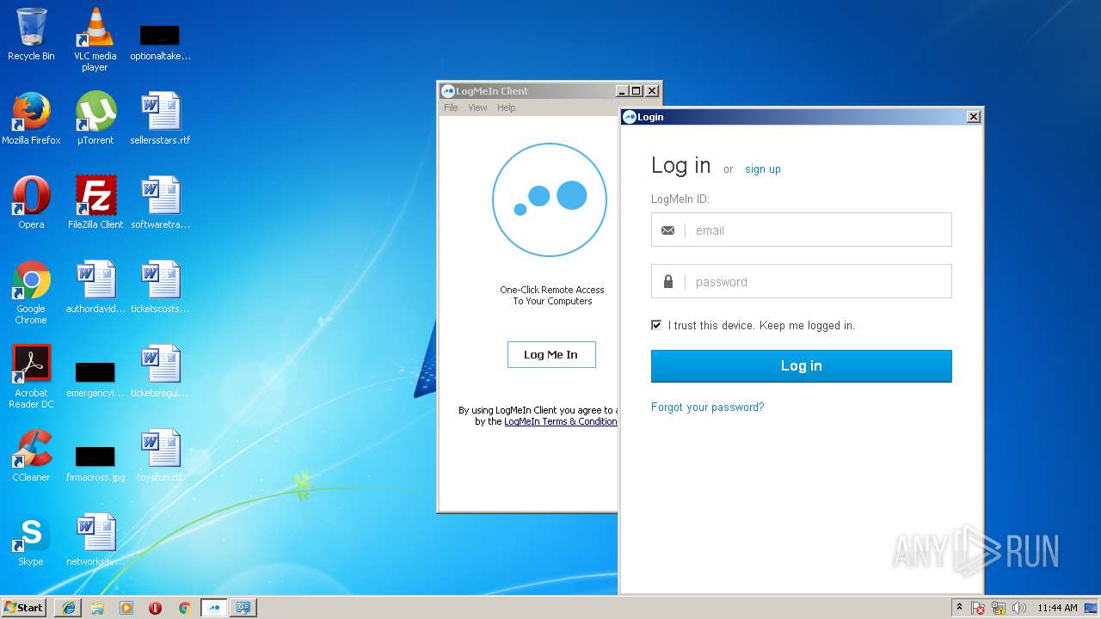
Task: Click the Action Center flag tray icon
Action: [978, 608]
